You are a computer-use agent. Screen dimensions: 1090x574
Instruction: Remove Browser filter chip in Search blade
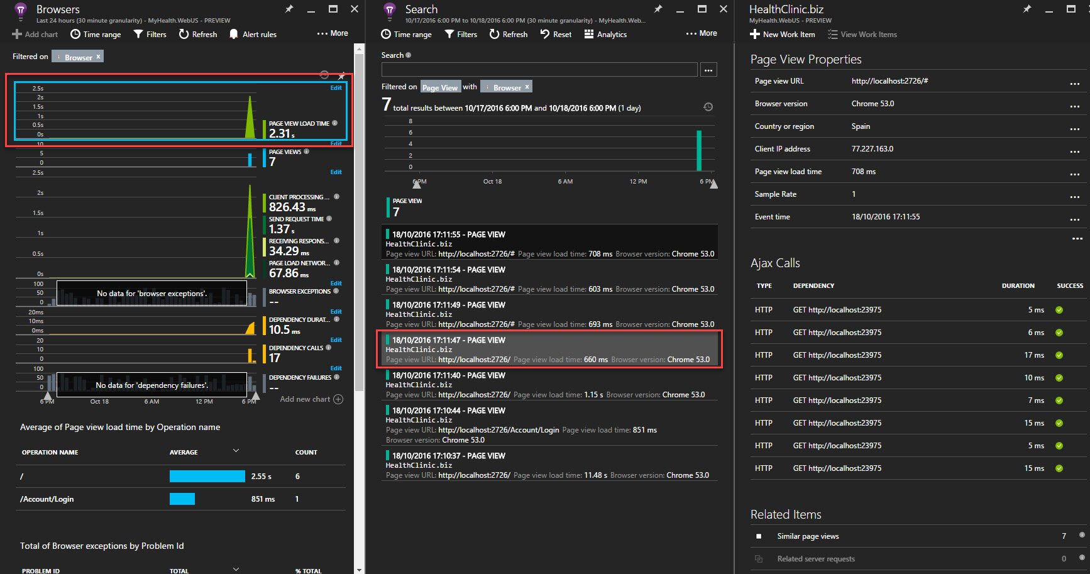pyautogui.click(x=527, y=87)
